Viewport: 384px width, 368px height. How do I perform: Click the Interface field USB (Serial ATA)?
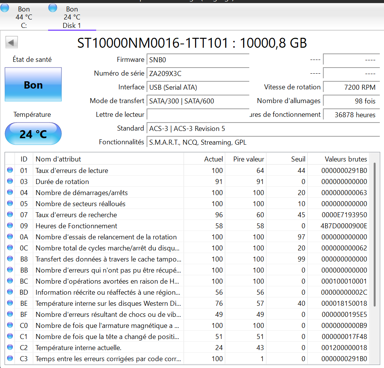(198, 87)
